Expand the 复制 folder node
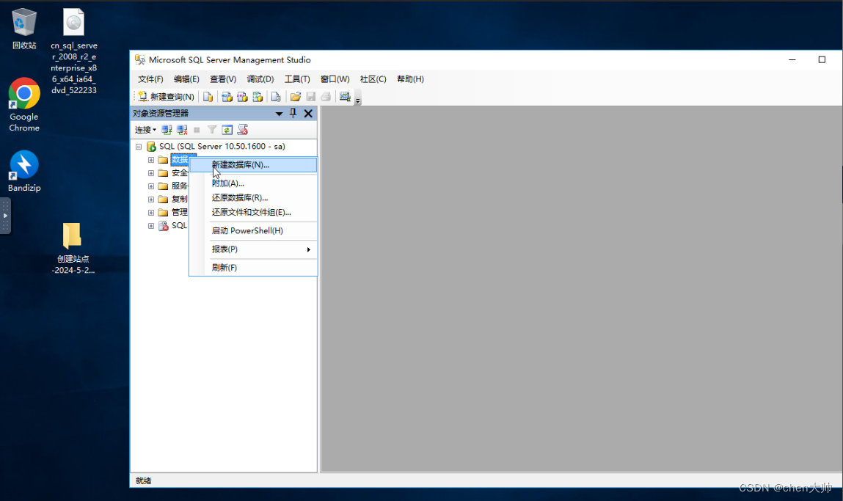 point(151,200)
